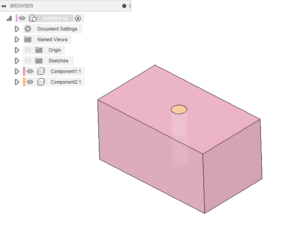Select the Sketches label

click(x=58, y=61)
